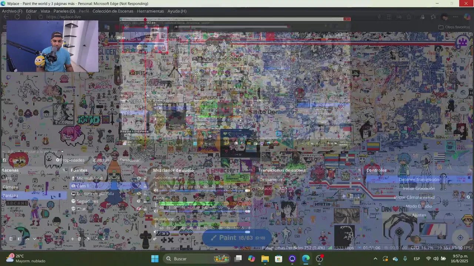Open Archivo menu in OBS

12,11
